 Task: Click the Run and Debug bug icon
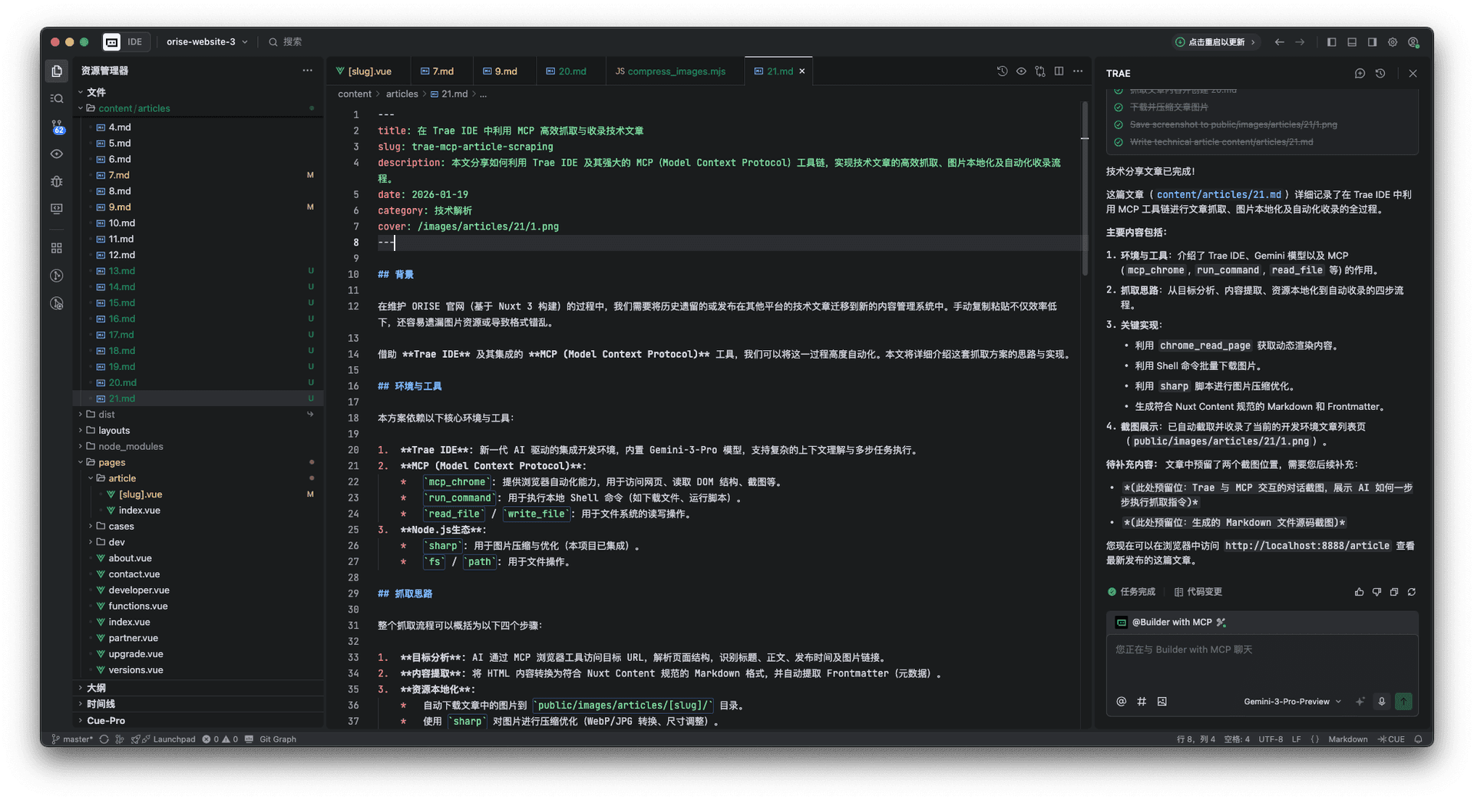coord(57,181)
